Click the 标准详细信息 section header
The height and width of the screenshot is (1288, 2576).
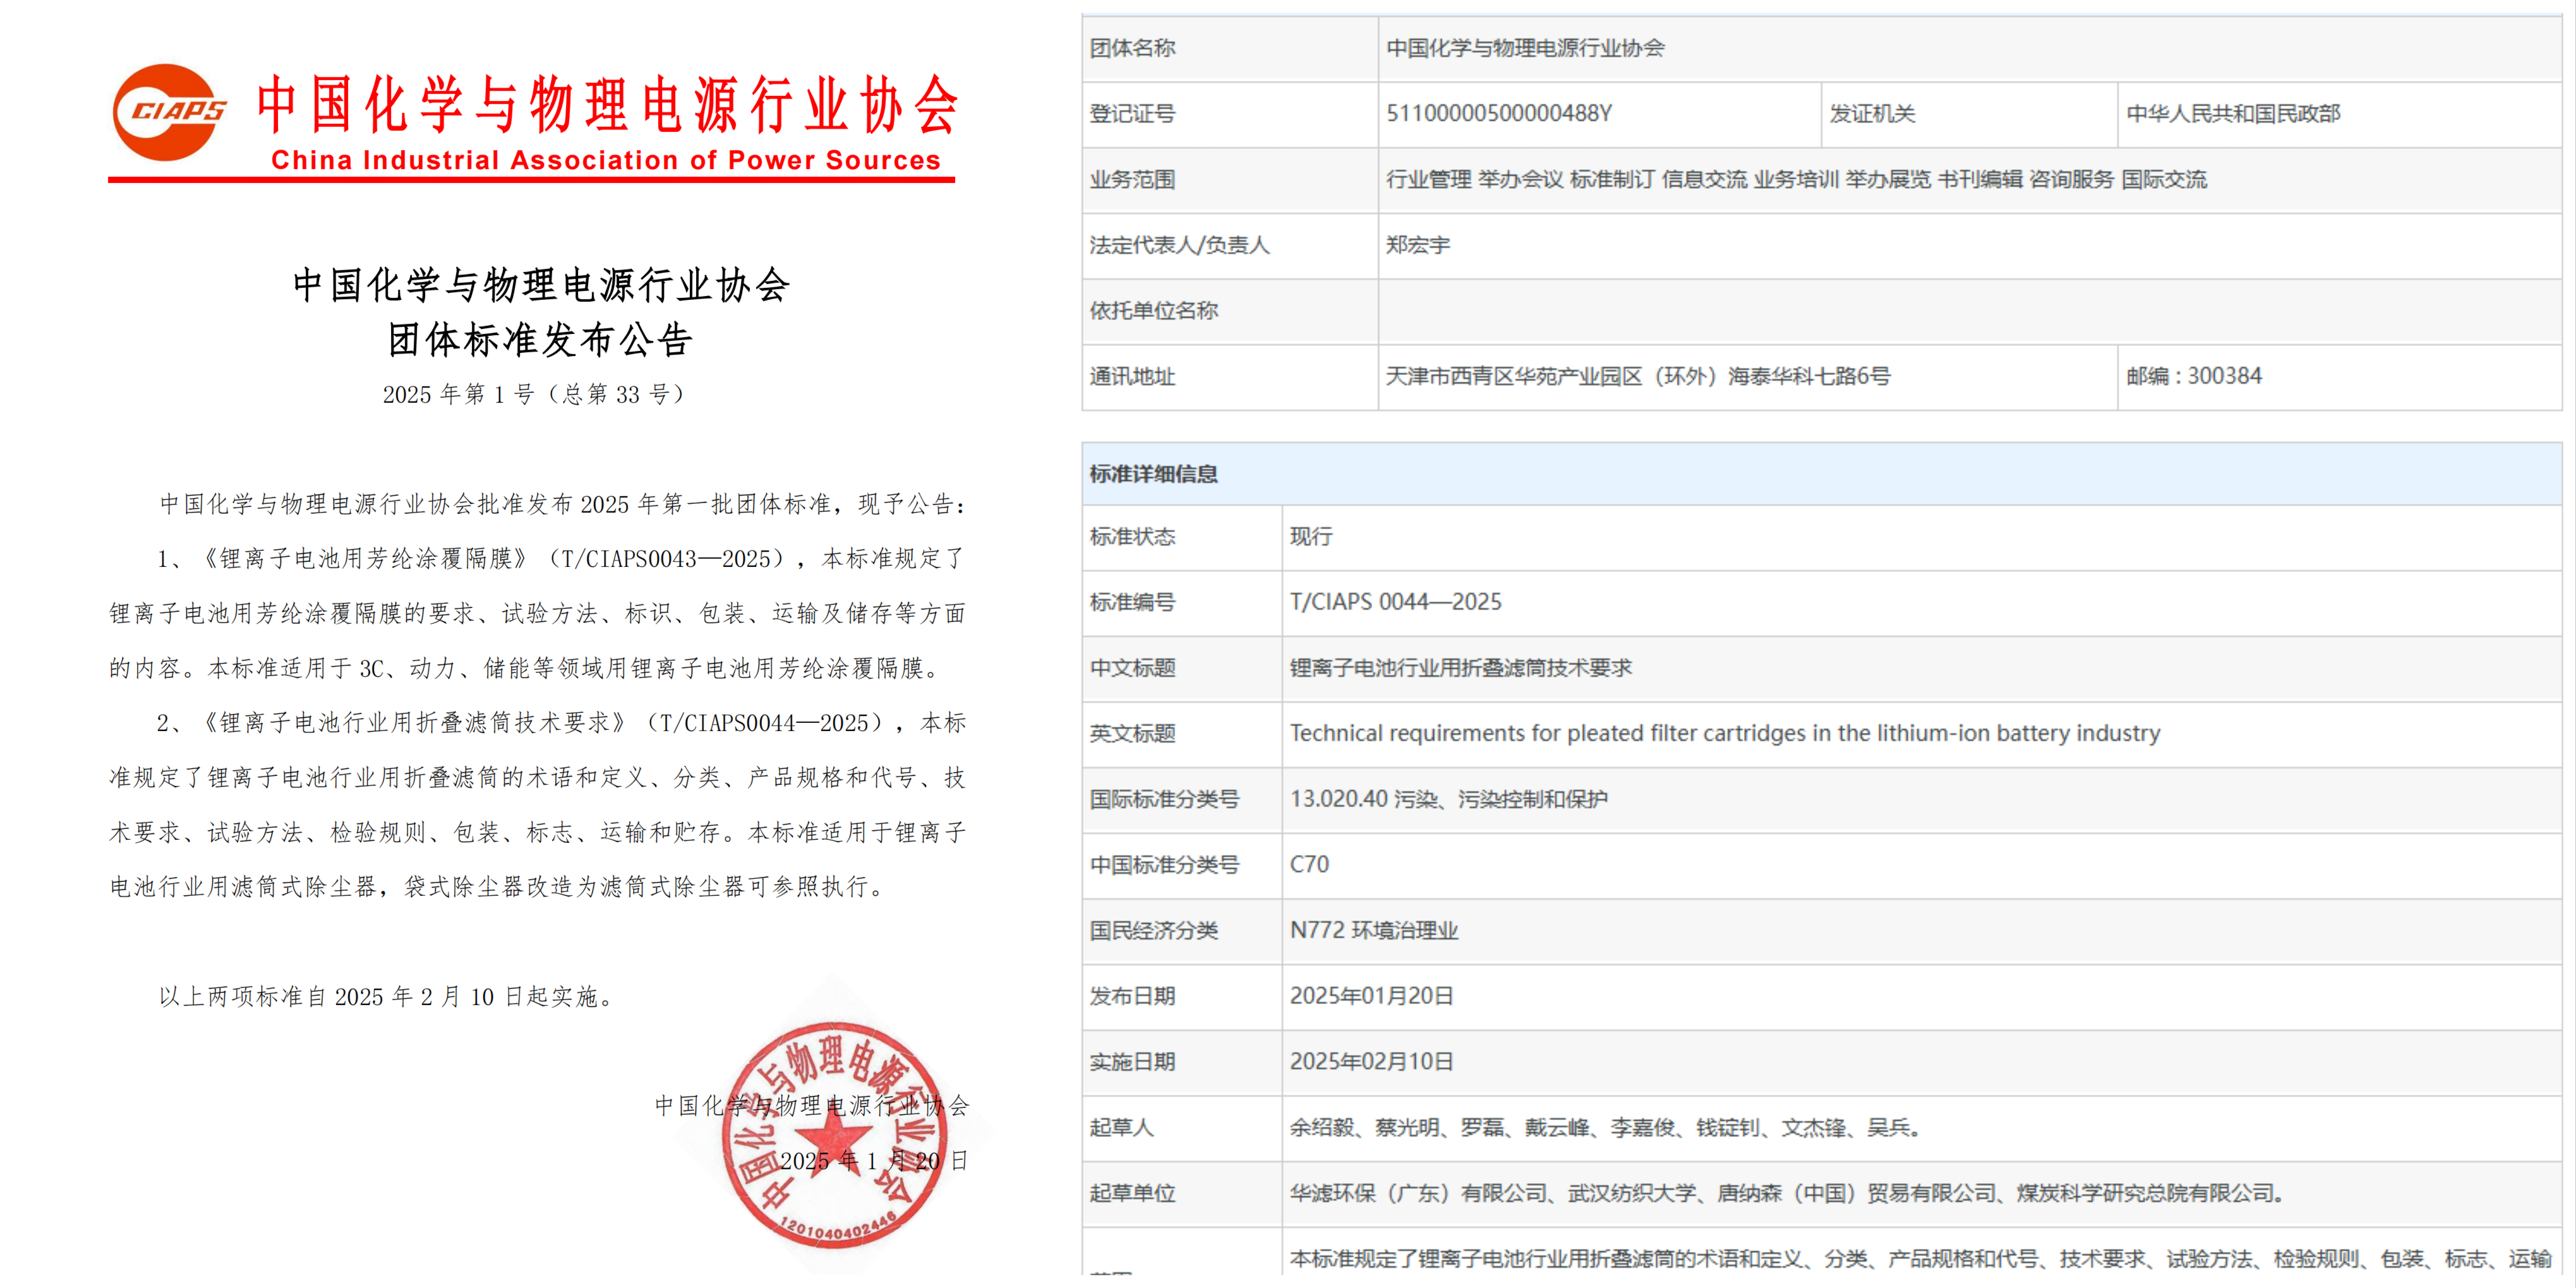tap(1153, 474)
